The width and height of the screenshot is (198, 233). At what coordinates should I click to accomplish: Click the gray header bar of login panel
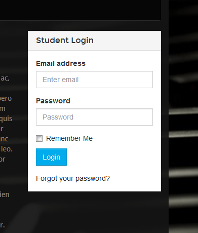[94, 41]
